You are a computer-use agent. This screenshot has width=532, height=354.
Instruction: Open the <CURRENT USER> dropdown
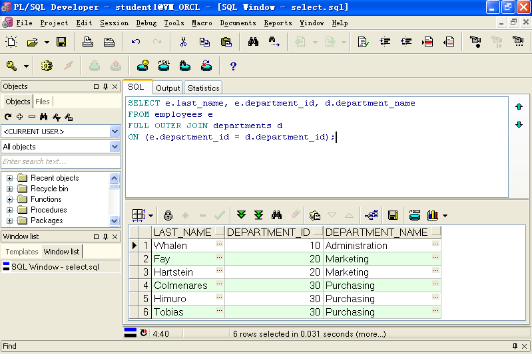115,131
